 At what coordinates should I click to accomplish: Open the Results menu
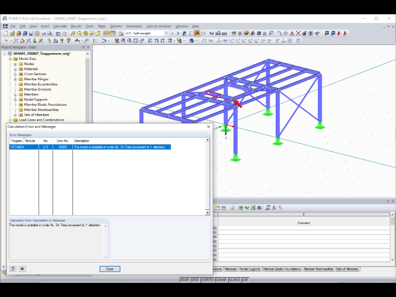coord(76,26)
